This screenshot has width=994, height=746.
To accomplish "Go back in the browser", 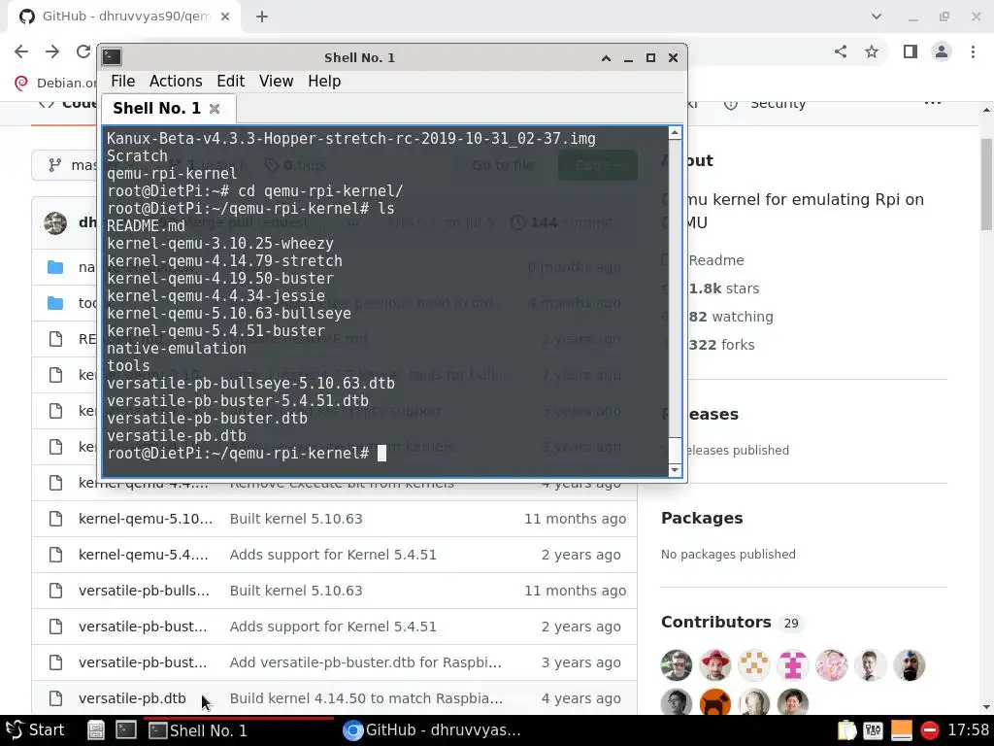I will pos(21,51).
